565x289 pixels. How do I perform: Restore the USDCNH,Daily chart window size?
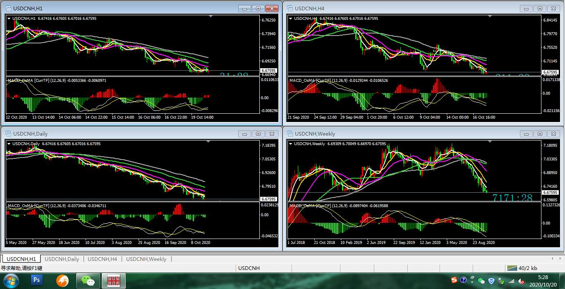coord(258,134)
